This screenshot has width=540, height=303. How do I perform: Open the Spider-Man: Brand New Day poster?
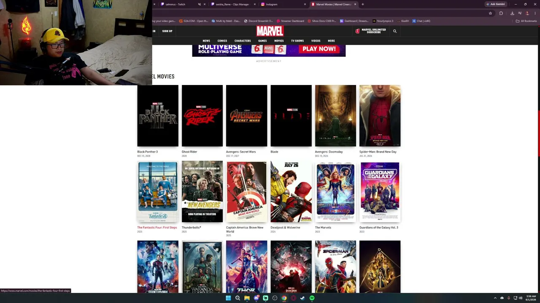(380, 116)
